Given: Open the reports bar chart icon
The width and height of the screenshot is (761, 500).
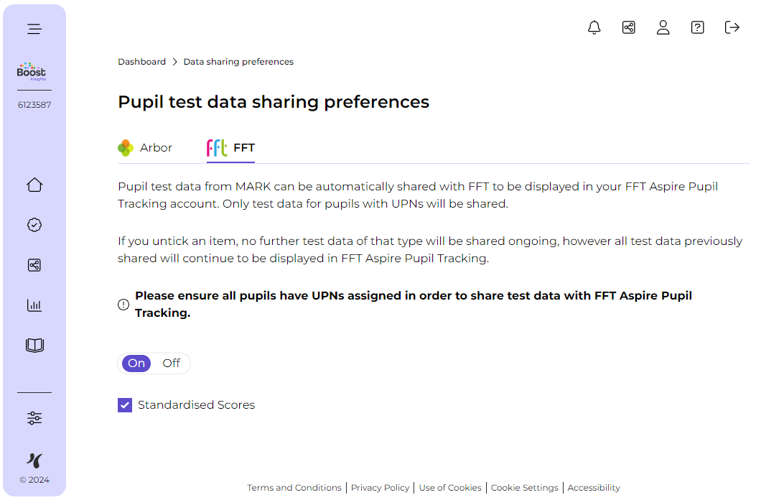Looking at the screenshot, I should (34, 305).
